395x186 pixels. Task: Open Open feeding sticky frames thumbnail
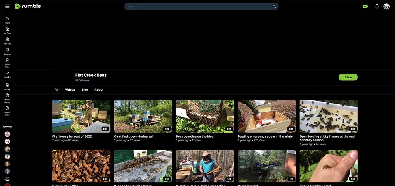pyautogui.click(x=329, y=116)
